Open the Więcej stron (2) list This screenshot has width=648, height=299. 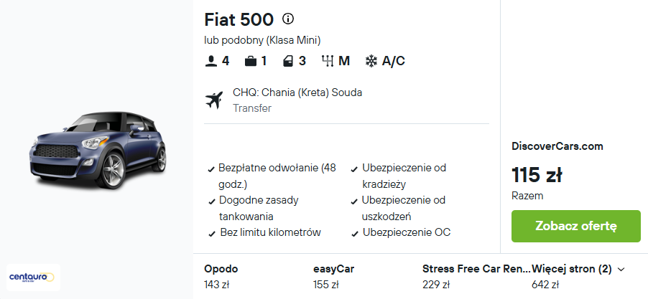[572, 270]
